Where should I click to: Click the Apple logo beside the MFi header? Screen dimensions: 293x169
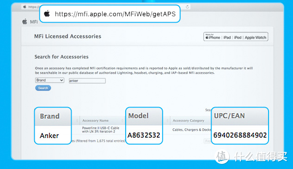tap(24, 22)
